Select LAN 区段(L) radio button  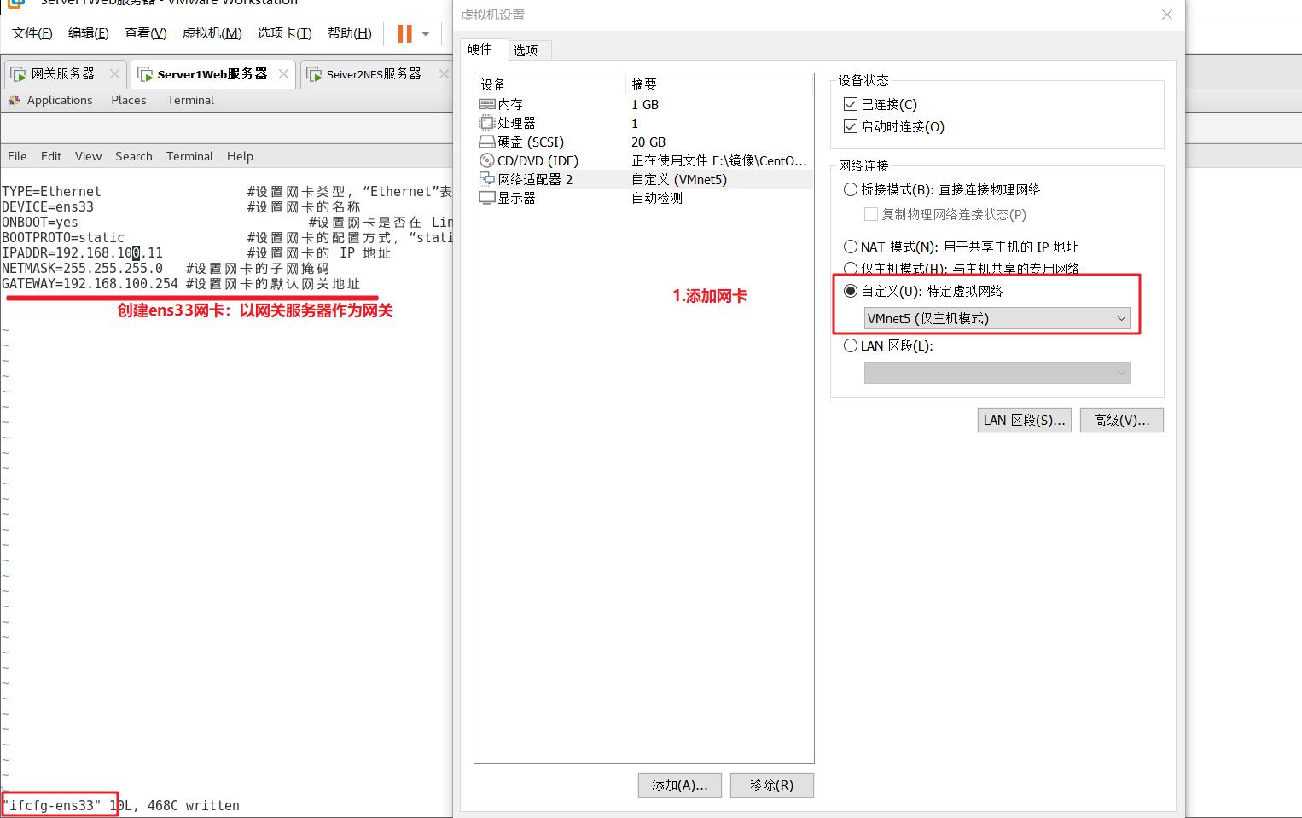tap(851, 345)
